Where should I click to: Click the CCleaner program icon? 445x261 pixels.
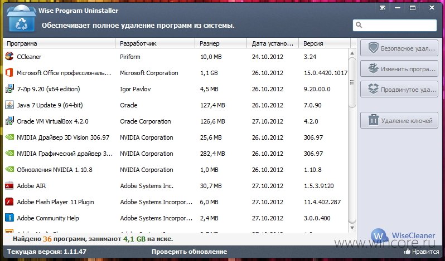coord(9,56)
